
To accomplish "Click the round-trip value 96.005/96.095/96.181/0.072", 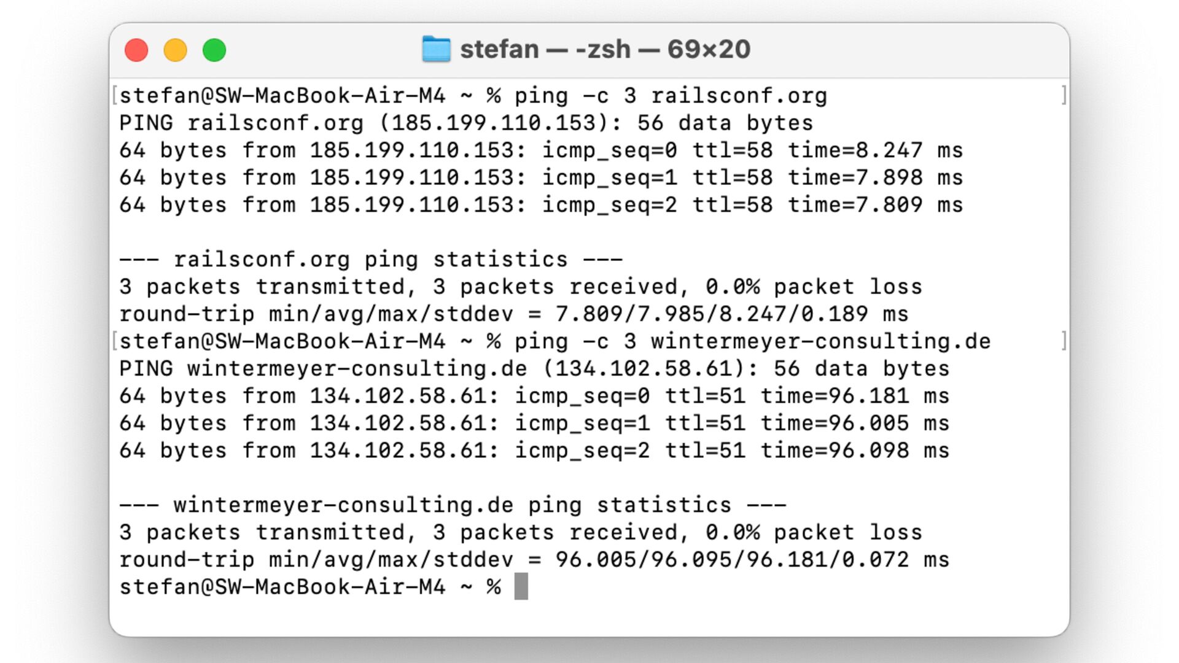I will pyautogui.click(x=732, y=560).
